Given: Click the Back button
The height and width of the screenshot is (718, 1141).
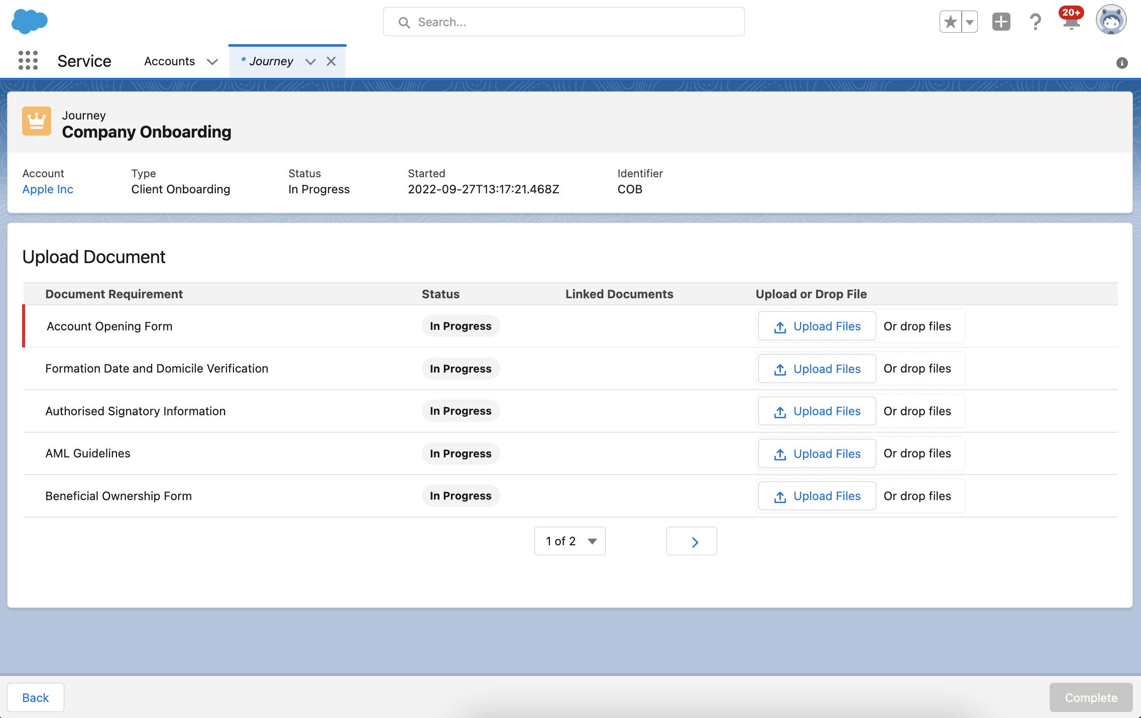Looking at the screenshot, I should pyautogui.click(x=36, y=697).
